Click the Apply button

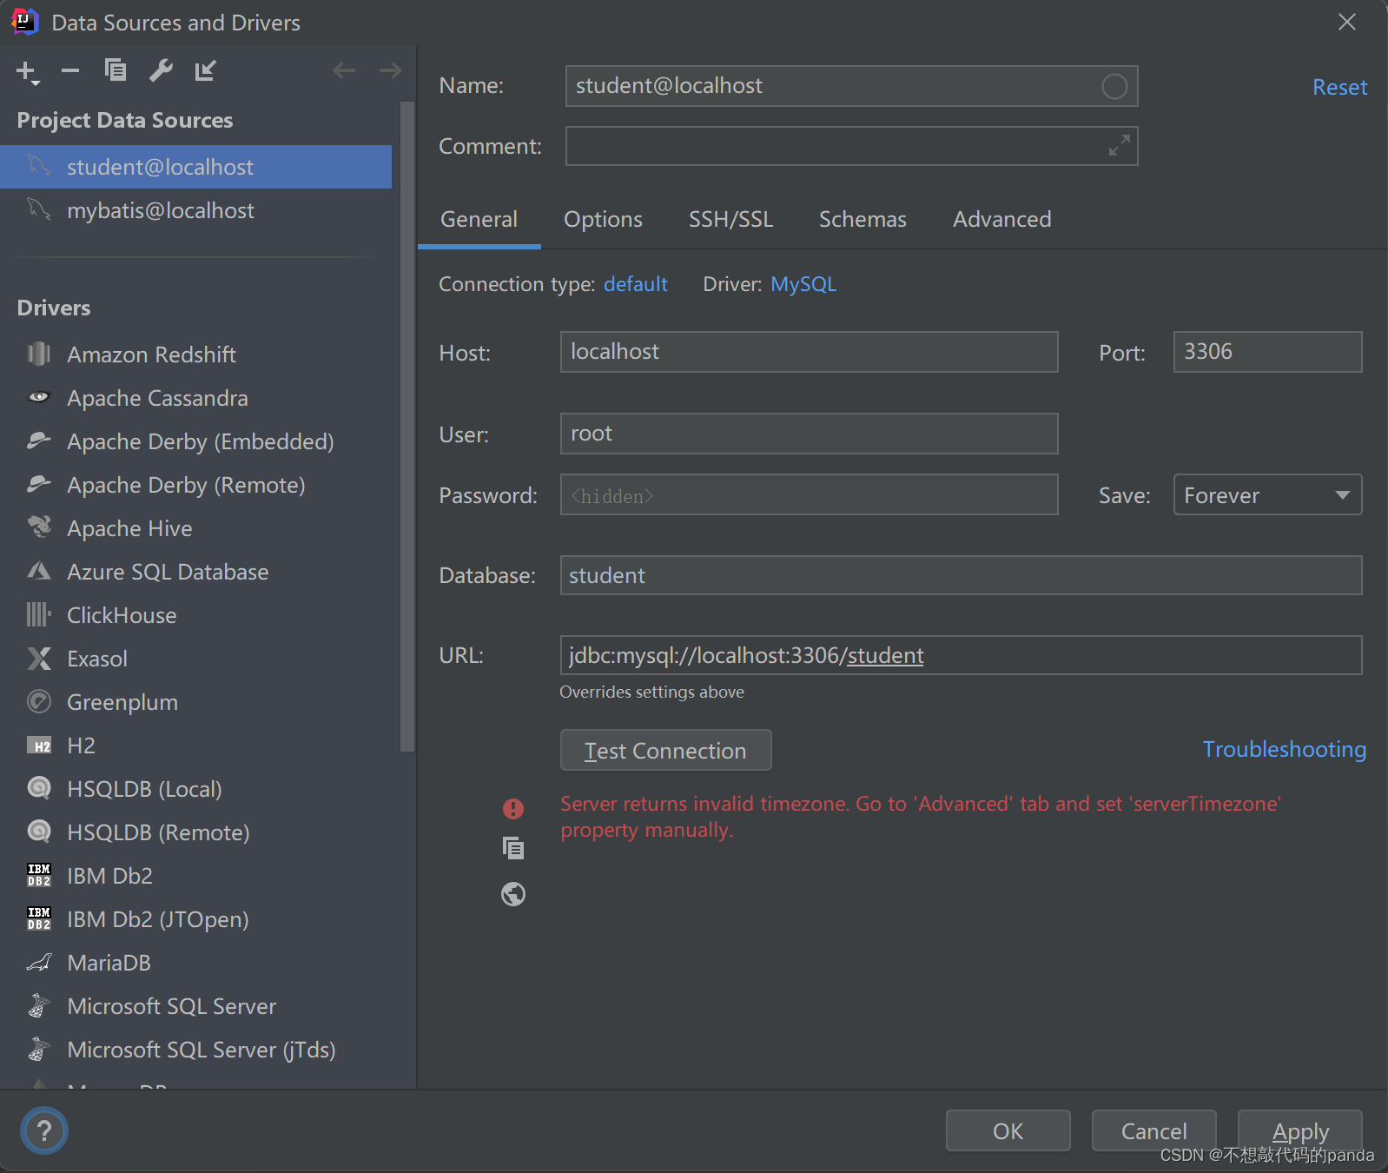click(x=1299, y=1130)
